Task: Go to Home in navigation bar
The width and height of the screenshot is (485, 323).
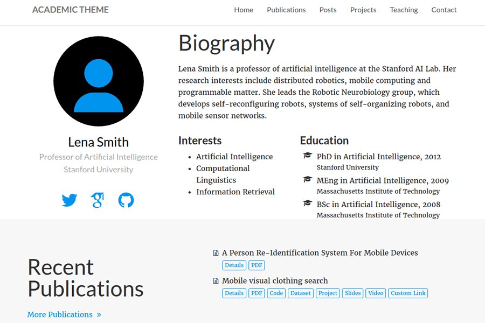Action: coord(244,10)
